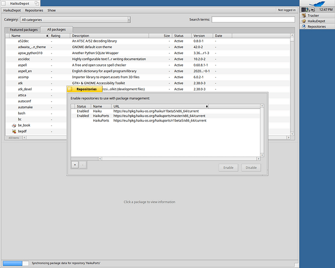Image resolution: width=335 pixels, height=268 pixels.
Task: Click the network status tray icon
Action: point(308,10)
